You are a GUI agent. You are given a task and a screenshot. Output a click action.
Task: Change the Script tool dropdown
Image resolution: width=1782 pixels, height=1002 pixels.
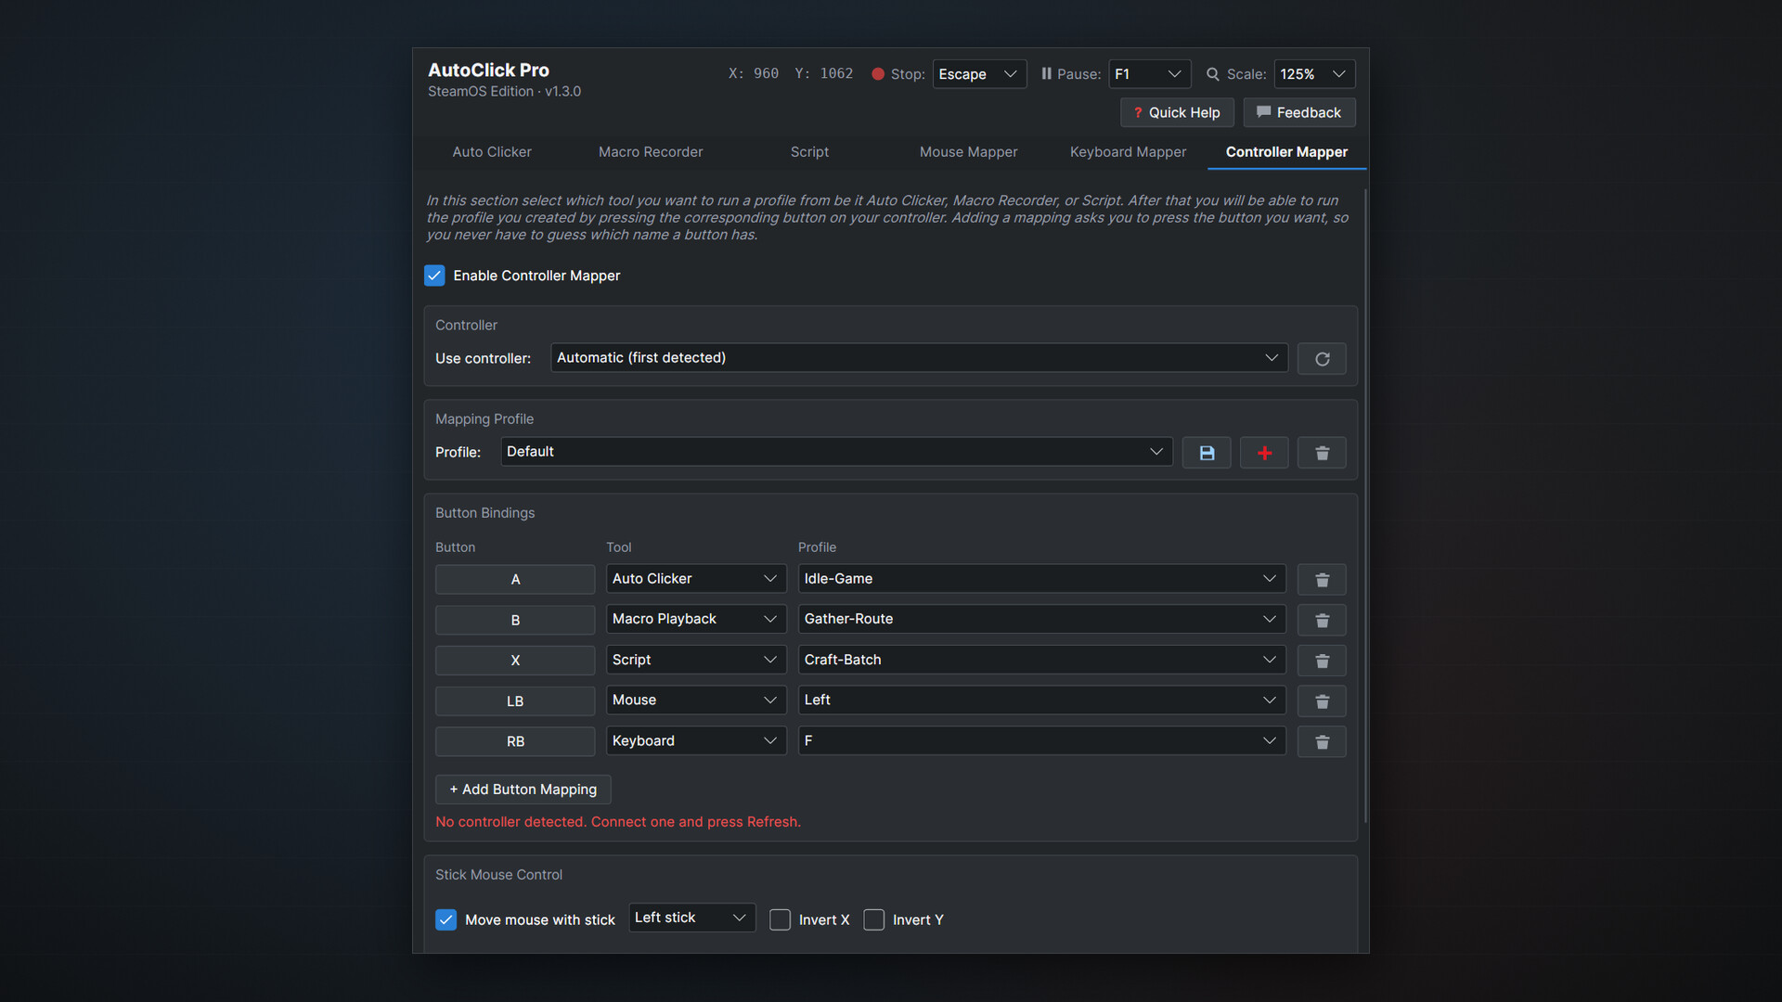tap(696, 660)
